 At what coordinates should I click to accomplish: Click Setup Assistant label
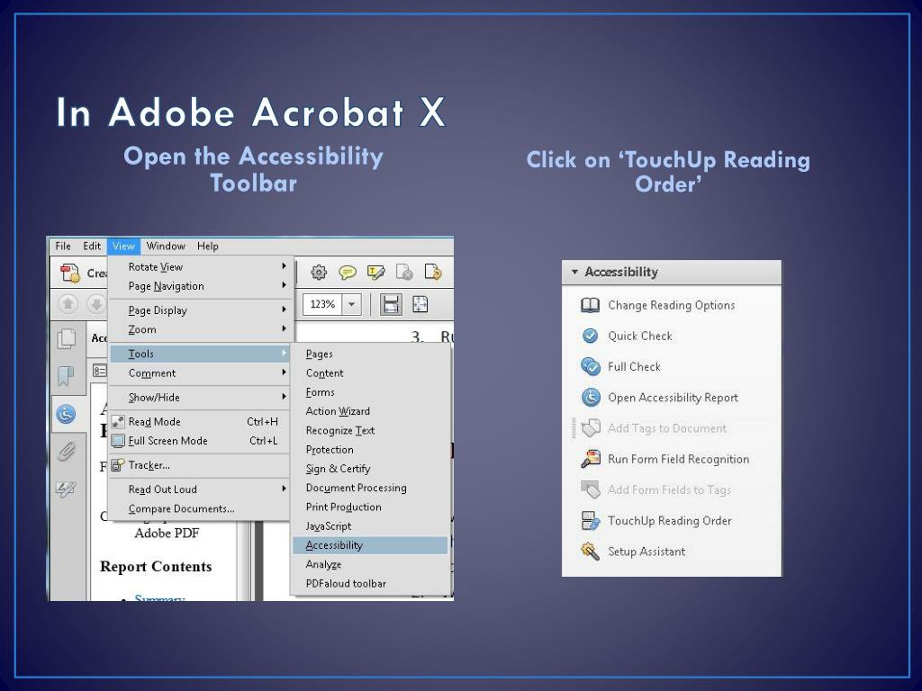(x=646, y=552)
